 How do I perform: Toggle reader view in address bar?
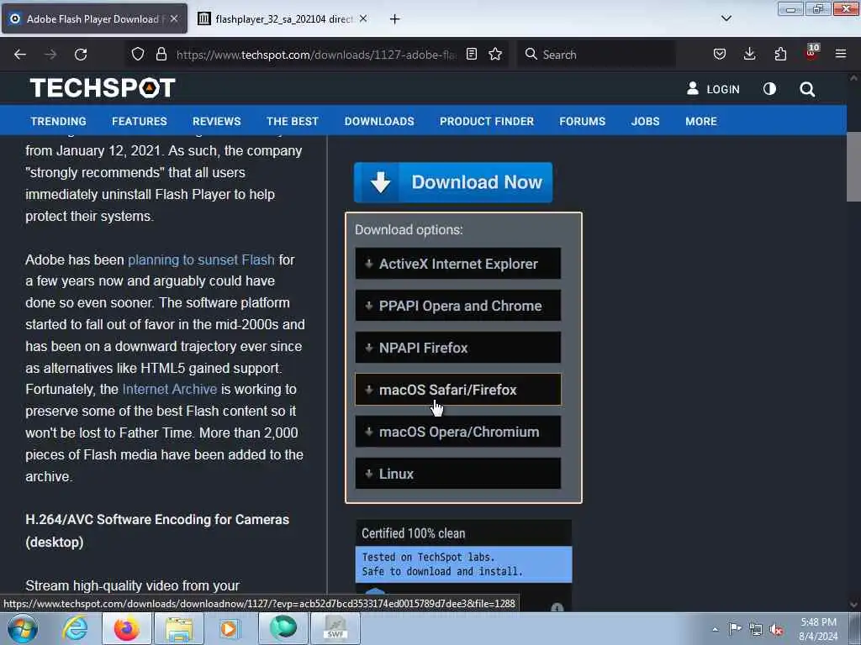[x=471, y=54]
